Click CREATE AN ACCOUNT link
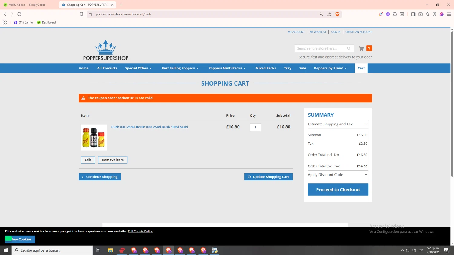This screenshot has width=454, height=255. pos(359,32)
